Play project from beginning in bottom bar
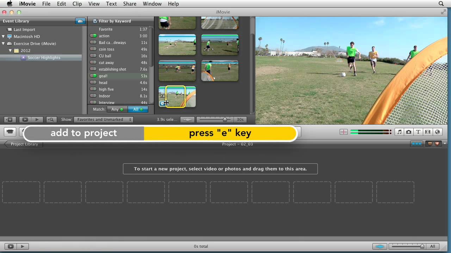Screen dimensions: 451x253 pos(23,247)
